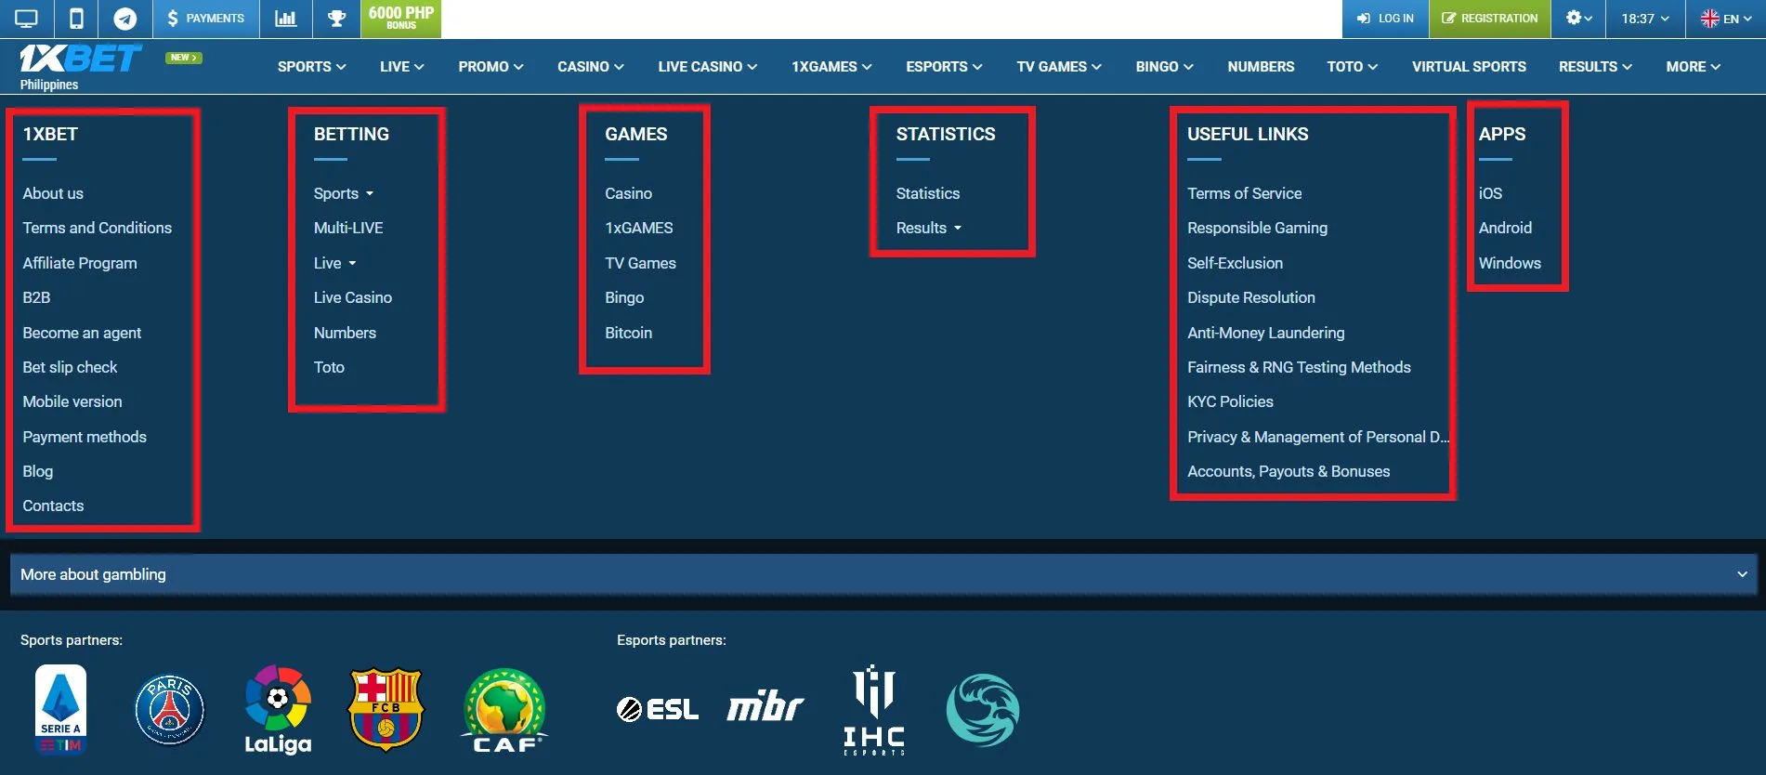This screenshot has height=775, width=1766.
Task: Expand the Bingo main menu
Action: point(1165,67)
